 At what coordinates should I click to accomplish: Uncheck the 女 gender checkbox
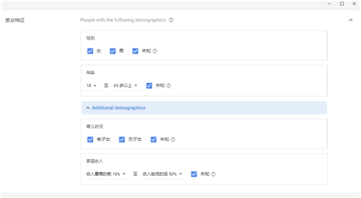pyautogui.click(x=90, y=51)
